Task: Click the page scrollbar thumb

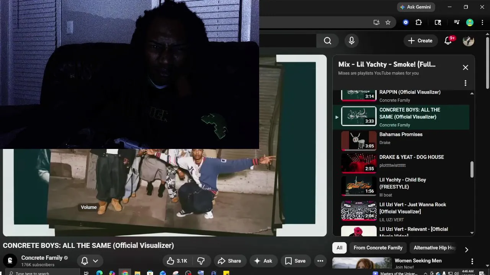Action: pyautogui.click(x=487, y=63)
